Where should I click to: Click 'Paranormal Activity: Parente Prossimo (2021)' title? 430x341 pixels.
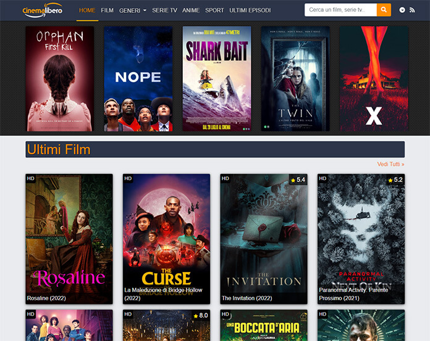(x=353, y=294)
